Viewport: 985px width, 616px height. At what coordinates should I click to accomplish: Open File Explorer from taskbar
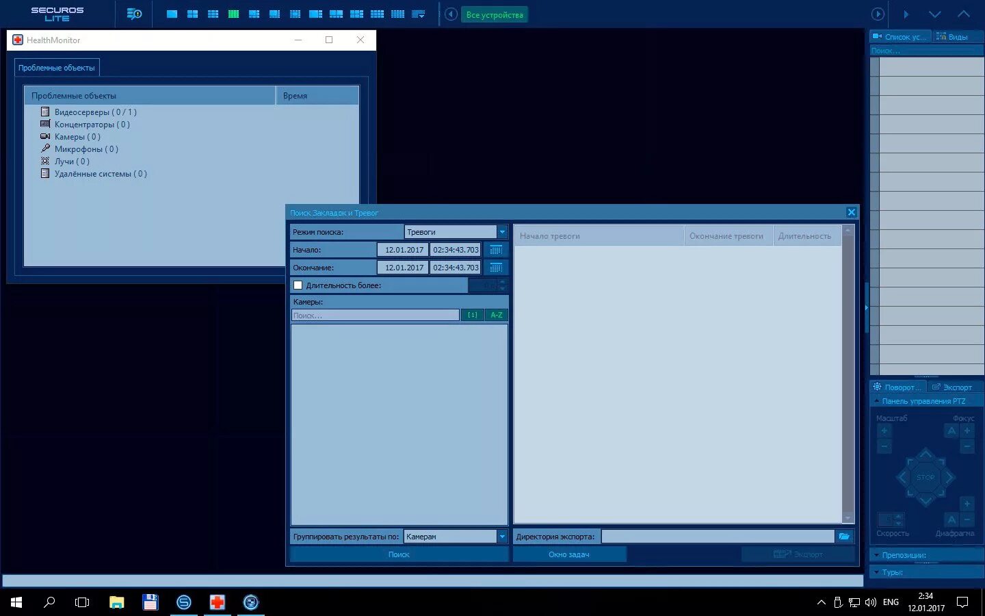click(x=116, y=602)
